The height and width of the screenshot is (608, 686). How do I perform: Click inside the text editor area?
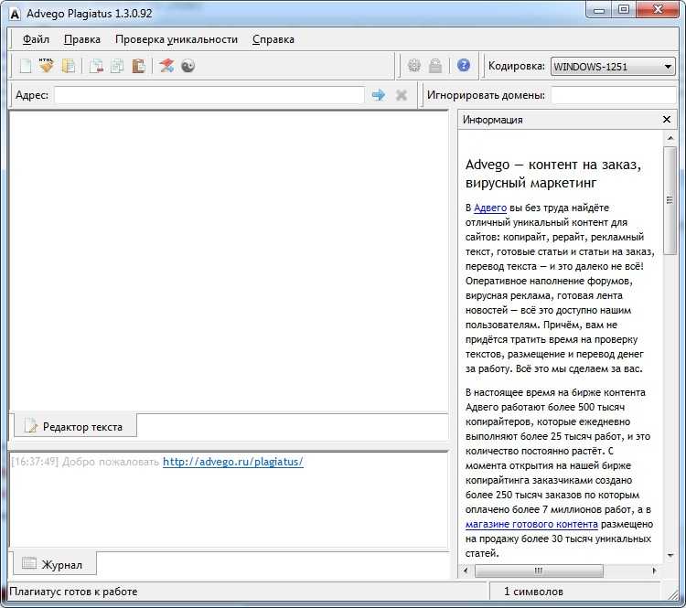(229, 261)
